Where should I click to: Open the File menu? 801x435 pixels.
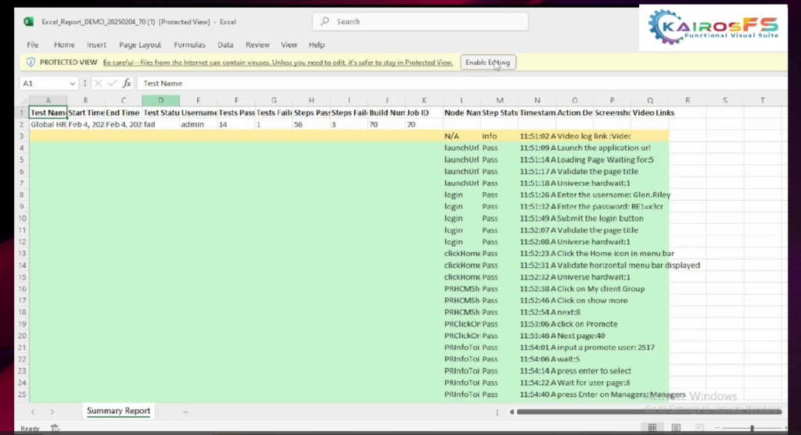coord(33,45)
